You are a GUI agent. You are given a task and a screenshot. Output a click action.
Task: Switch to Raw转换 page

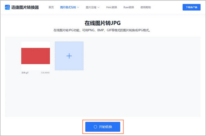click(x=129, y=7)
